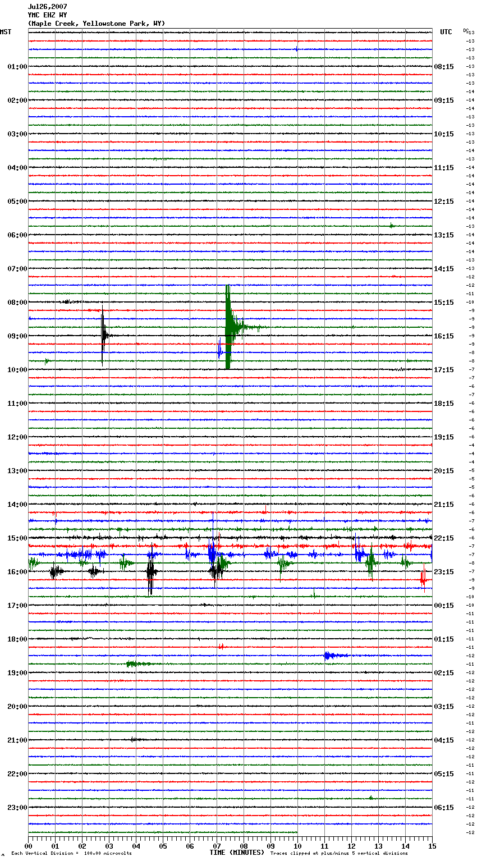Screen dimensions: 477x861
Task: Click the "TIME (MINUTES)" axis title
Action: 237,853
